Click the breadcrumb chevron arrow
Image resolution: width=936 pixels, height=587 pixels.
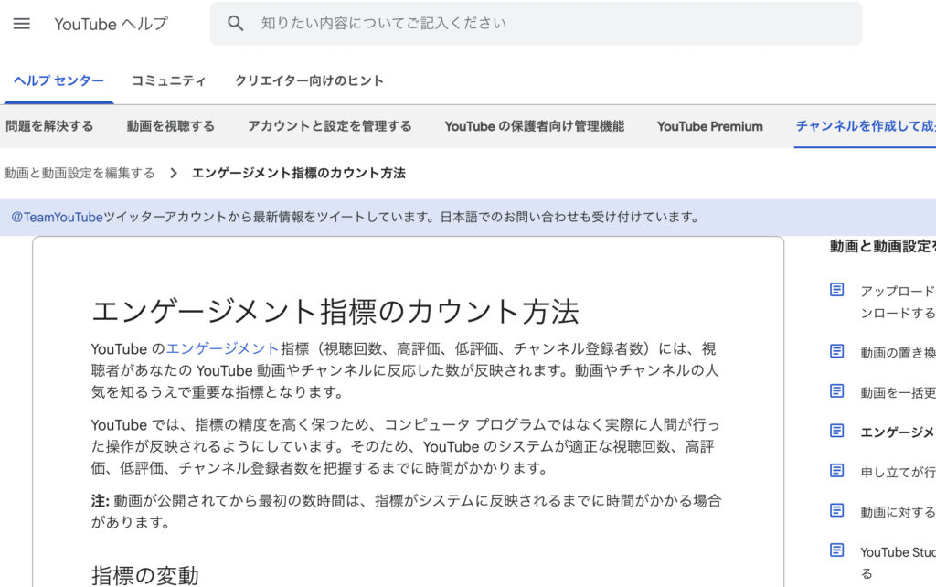[x=174, y=173]
